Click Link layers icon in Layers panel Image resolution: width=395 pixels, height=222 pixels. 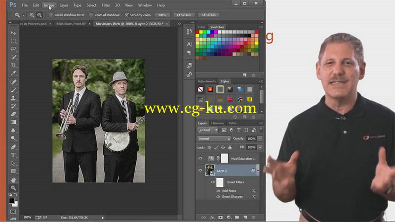coord(203,217)
